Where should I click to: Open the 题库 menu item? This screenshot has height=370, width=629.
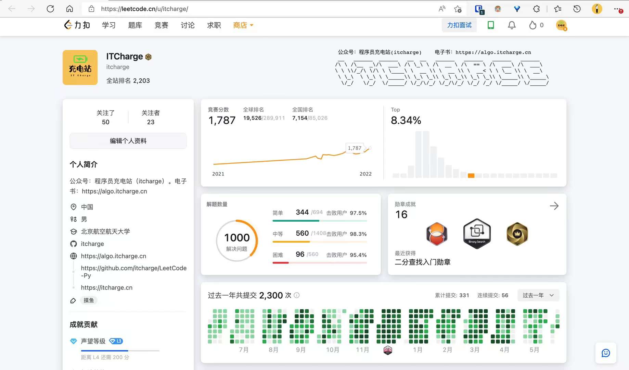click(135, 25)
